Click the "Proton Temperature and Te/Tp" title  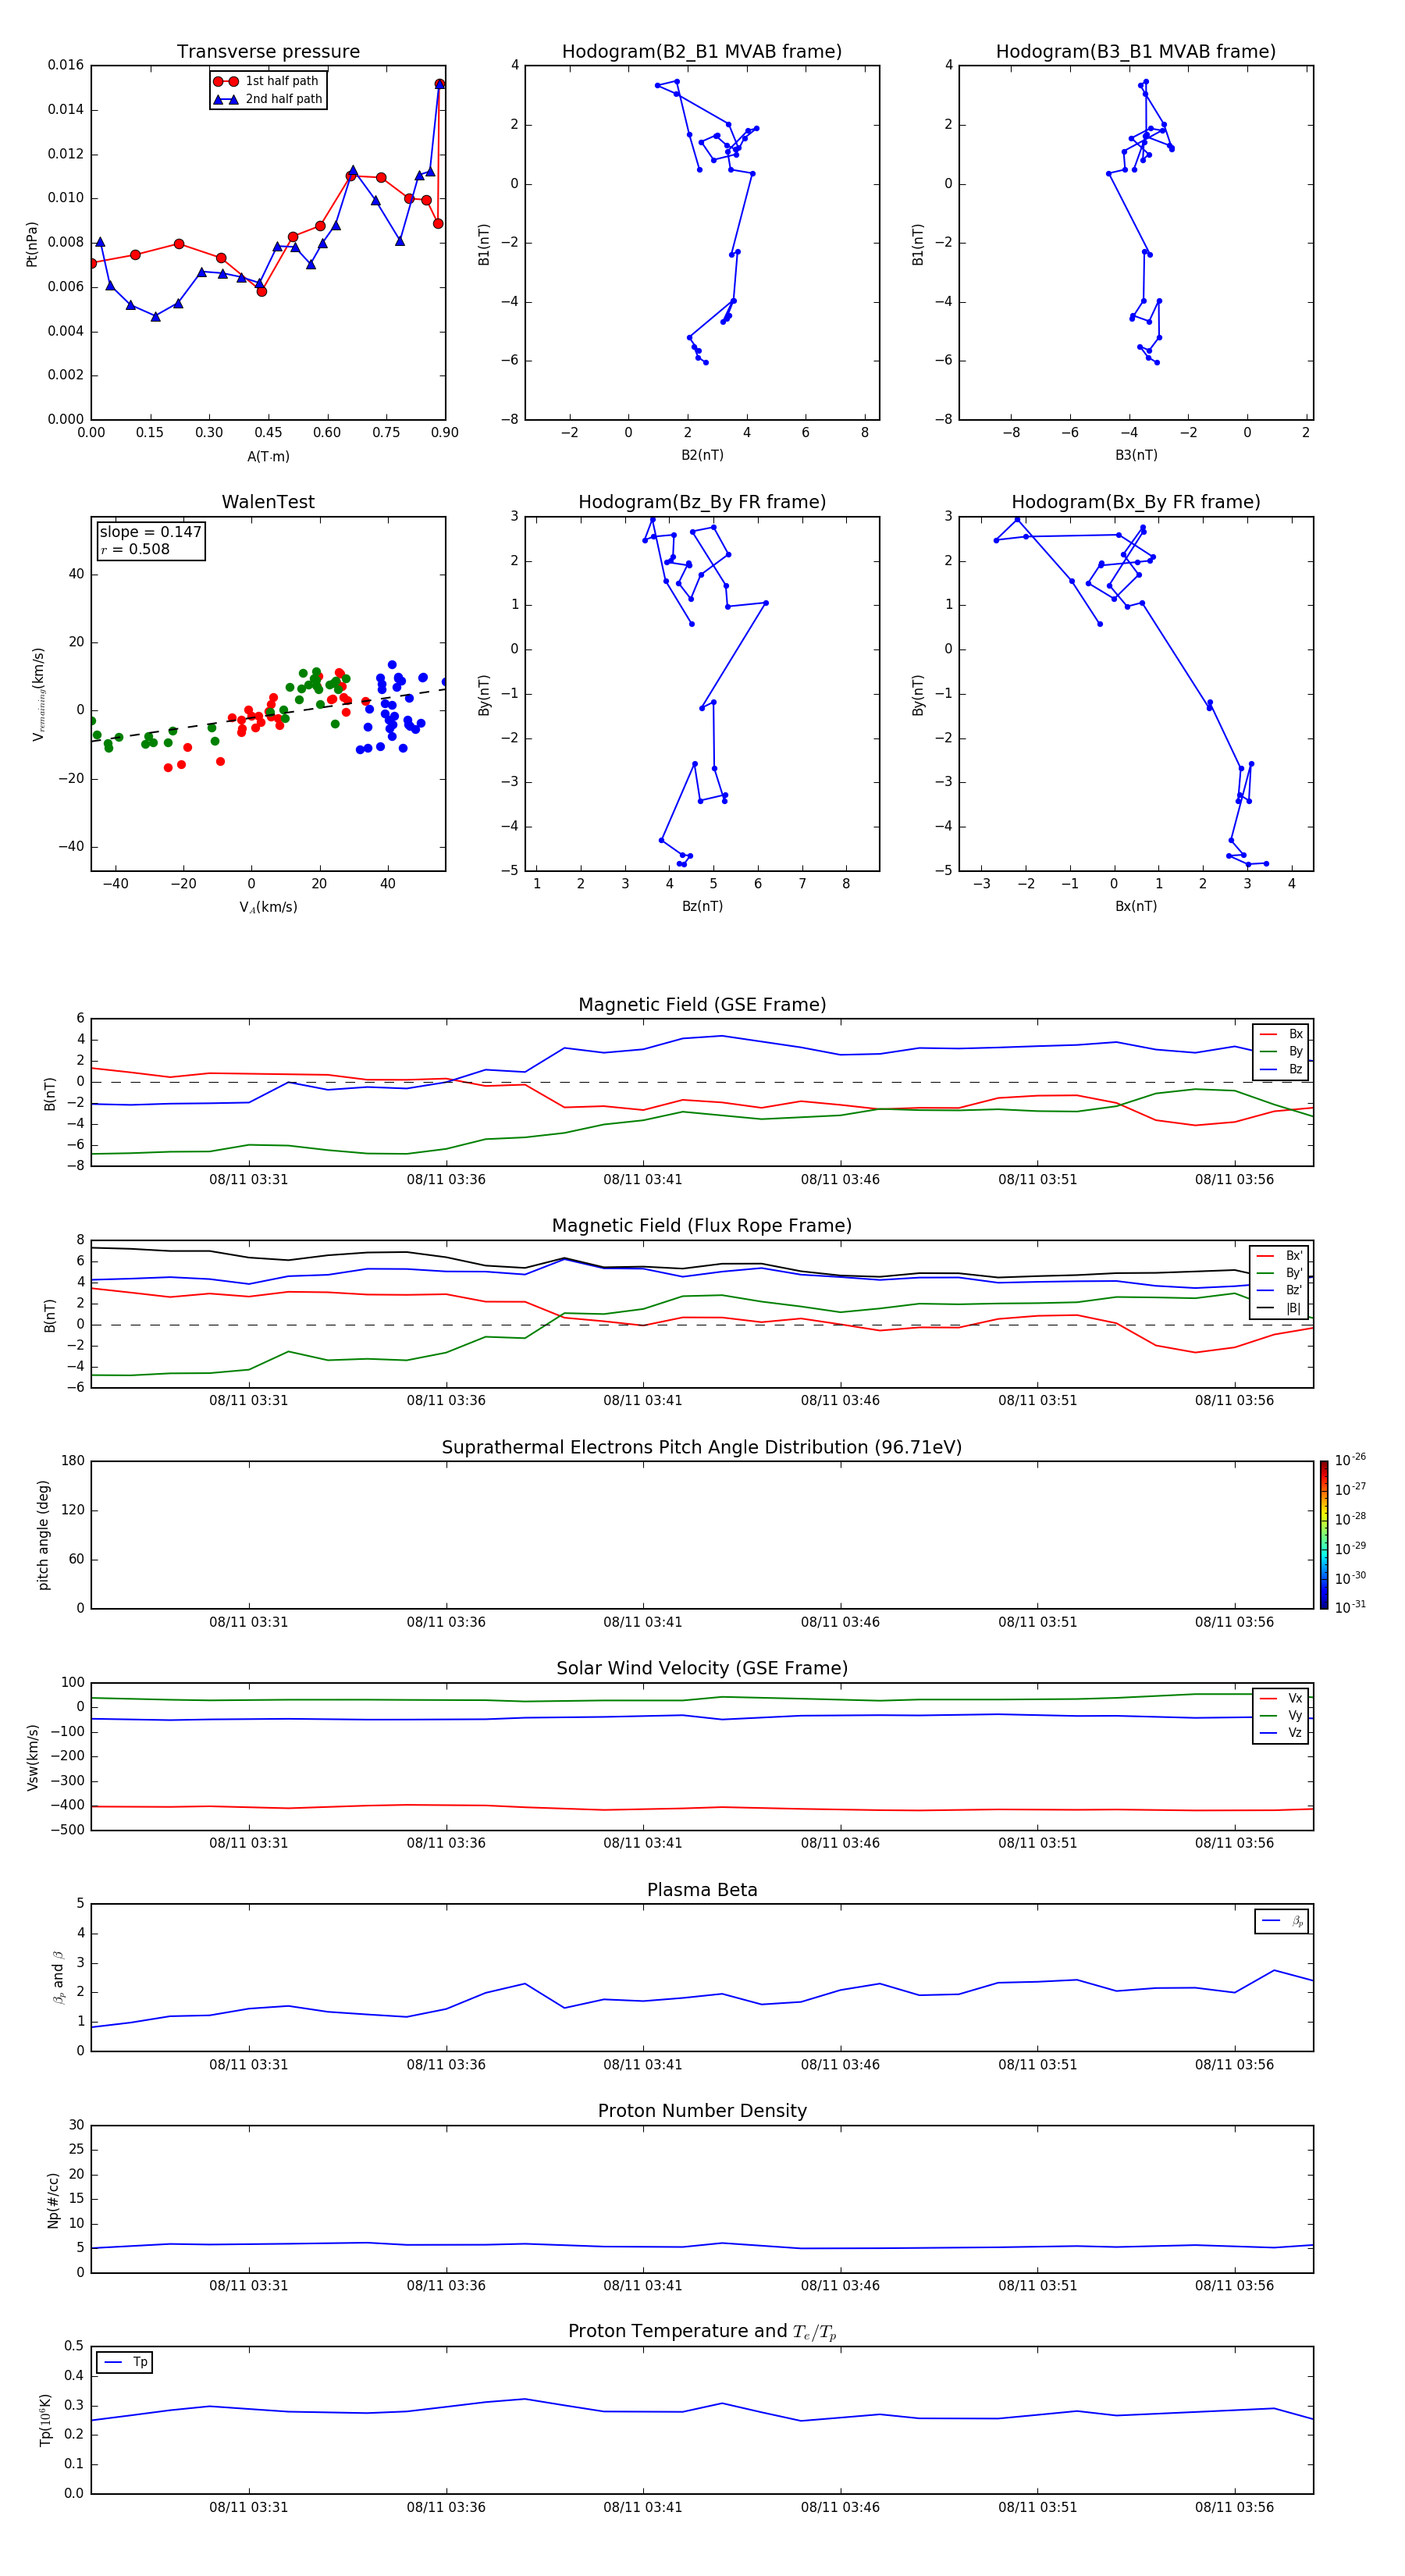[x=702, y=2332]
